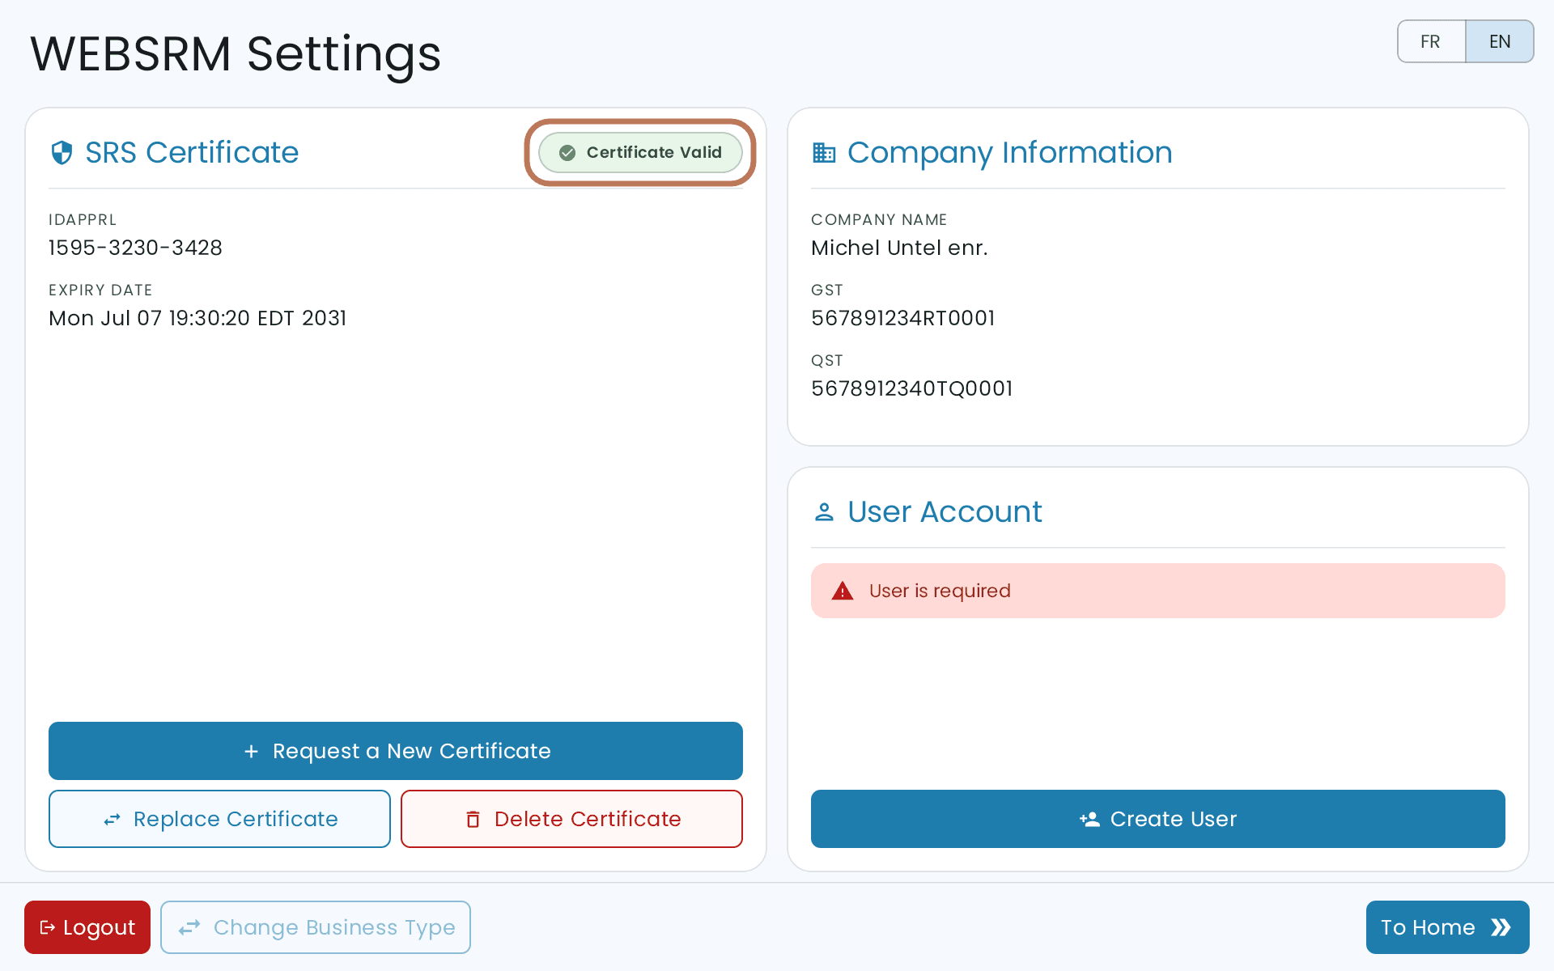Click the WEBSRM Settings page title
The width and height of the screenshot is (1554, 971).
point(236,54)
